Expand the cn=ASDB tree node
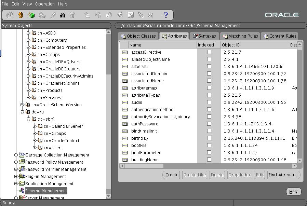This screenshot has height=206, width=307. [x=28, y=33]
